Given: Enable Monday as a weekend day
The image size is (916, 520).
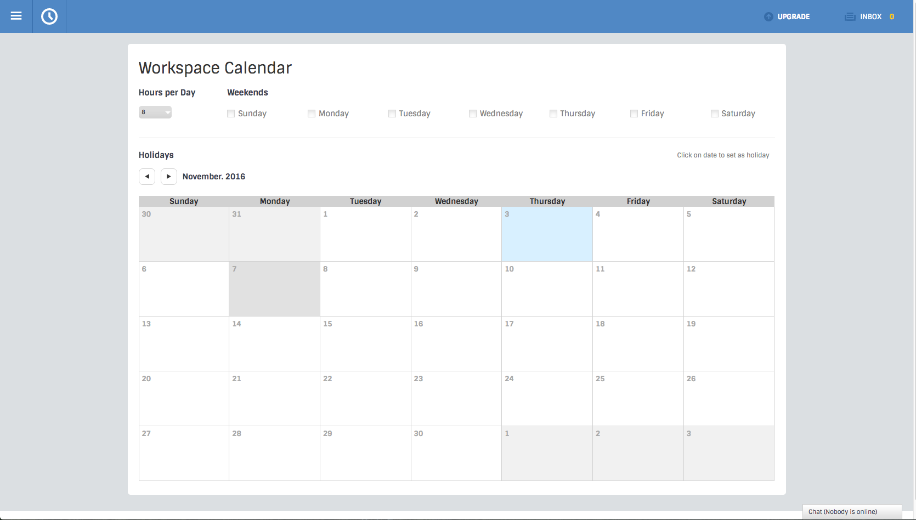Looking at the screenshot, I should (311, 114).
